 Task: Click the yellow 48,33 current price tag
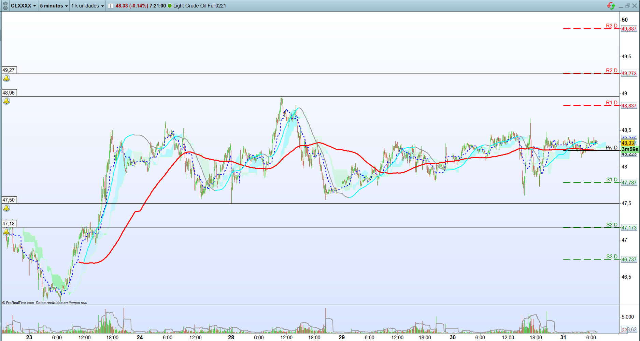(628, 143)
